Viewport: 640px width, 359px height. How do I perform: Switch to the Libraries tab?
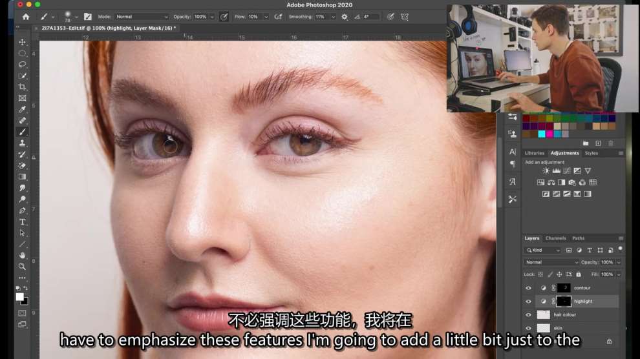tap(534, 153)
